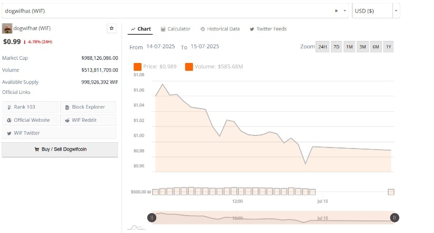
Task: Click the Market Cap value $988,126,086.00
Action: point(99,58)
